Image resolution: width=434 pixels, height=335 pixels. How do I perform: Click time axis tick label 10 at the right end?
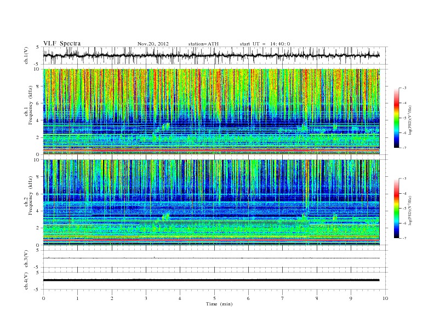pos(385,298)
